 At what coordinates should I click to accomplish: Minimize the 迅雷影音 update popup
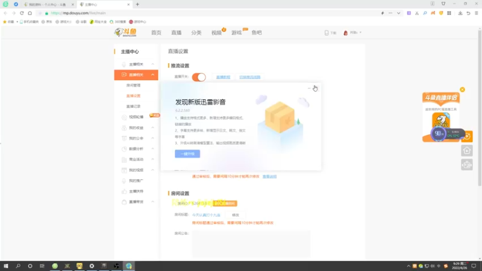coord(309,88)
